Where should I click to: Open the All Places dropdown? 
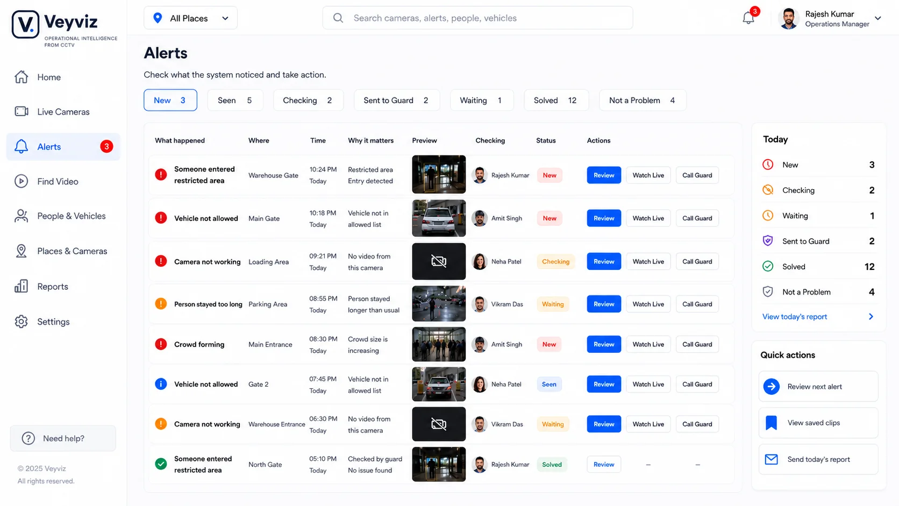(x=190, y=18)
